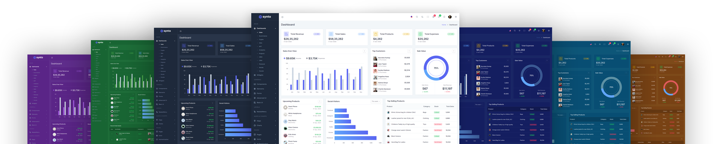Image resolution: width=714 pixels, height=144 pixels.
Task: Open the settings gear in the white dashboard header
Action: (x=456, y=17)
